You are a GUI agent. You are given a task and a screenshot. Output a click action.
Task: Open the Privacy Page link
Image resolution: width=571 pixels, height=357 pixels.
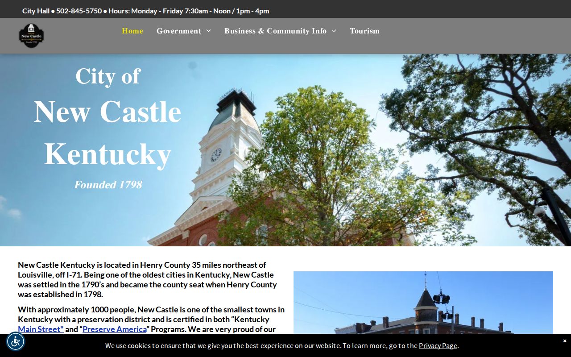(x=438, y=345)
